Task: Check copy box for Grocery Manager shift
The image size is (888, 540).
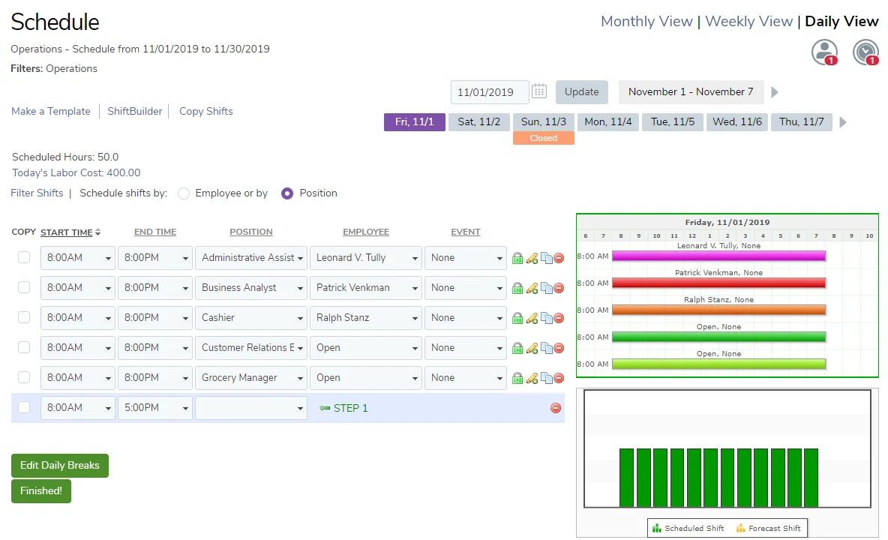Action: point(24,377)
